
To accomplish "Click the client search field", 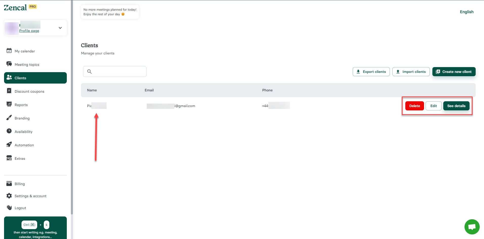I will pos(114,71).
